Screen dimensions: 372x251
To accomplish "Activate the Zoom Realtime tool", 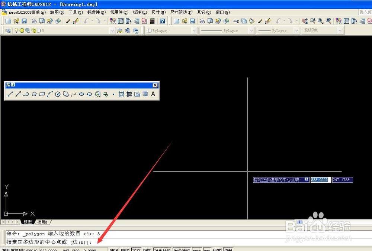I will (x=313, y=21).
